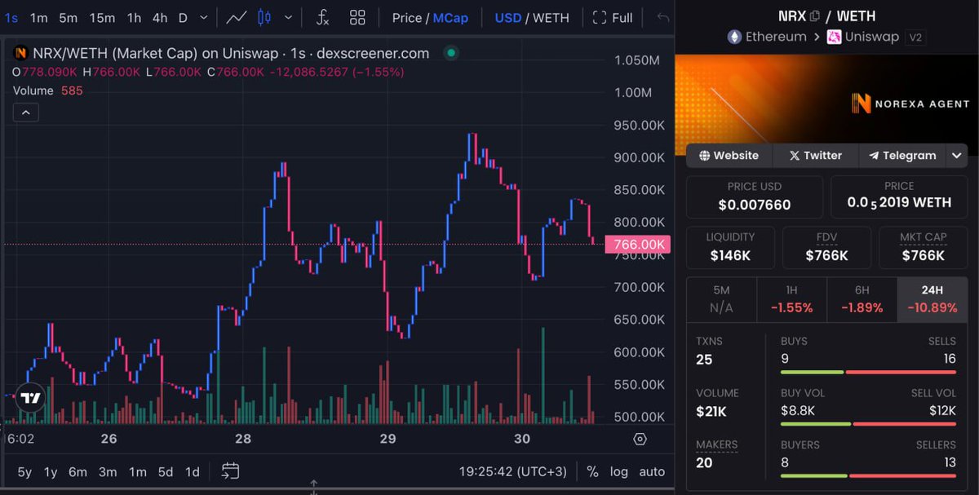This screenshot has height=495, width=979.
Task: Set chart range to 1m at bottom
Action: [138, 471]
